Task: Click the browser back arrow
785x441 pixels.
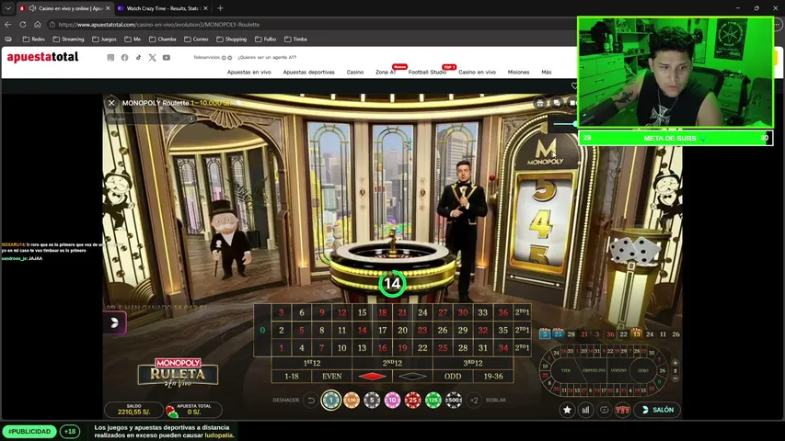Action: click(x=8, y=24)
